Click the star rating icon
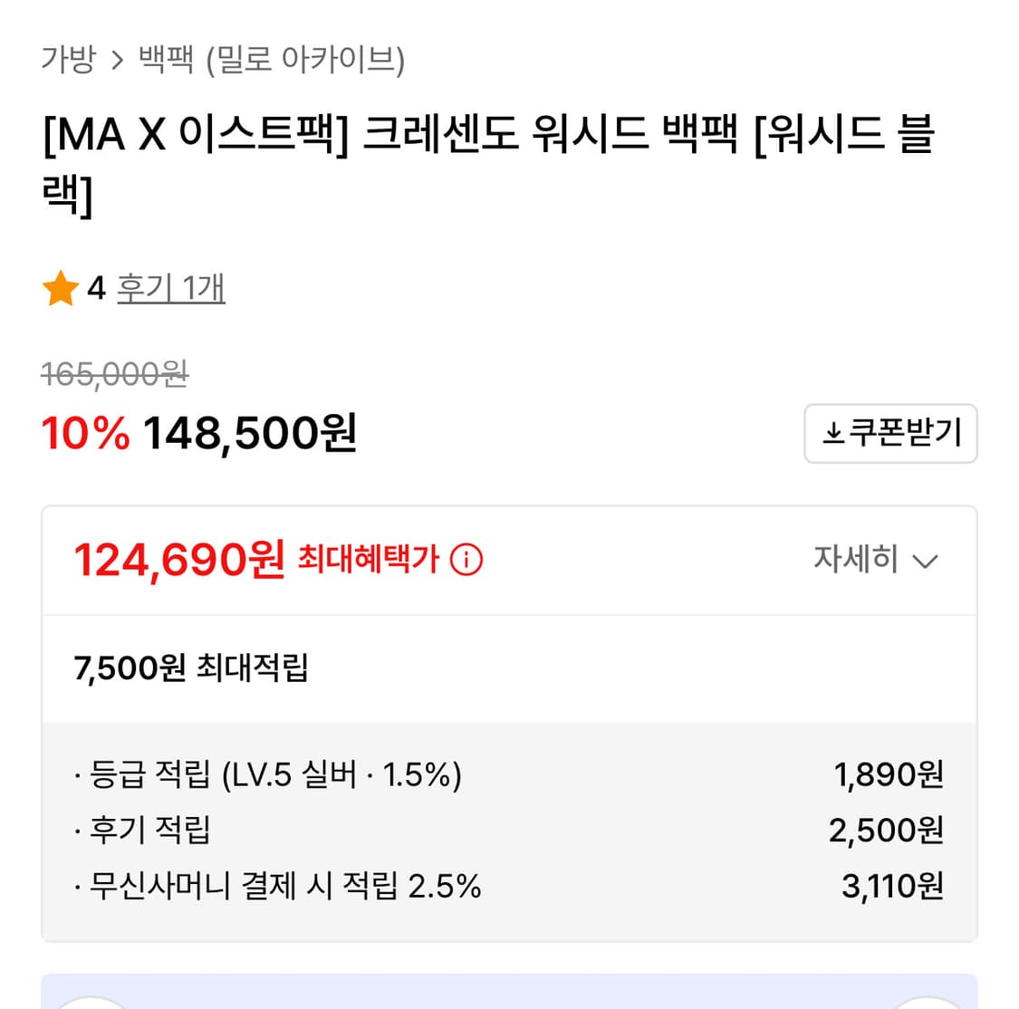Viewport: 1019px width, 1009px height. pyautogui.click(x=61, y=289)
